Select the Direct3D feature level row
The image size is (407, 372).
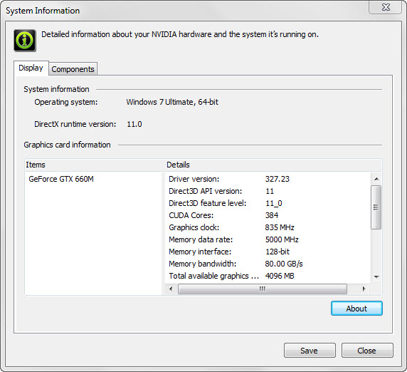coord(268,203)
